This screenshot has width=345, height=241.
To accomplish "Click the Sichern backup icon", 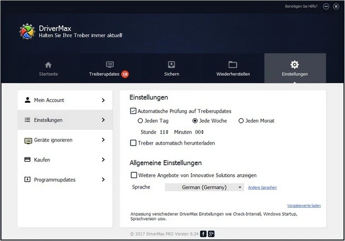I will [x=171, y=65].
